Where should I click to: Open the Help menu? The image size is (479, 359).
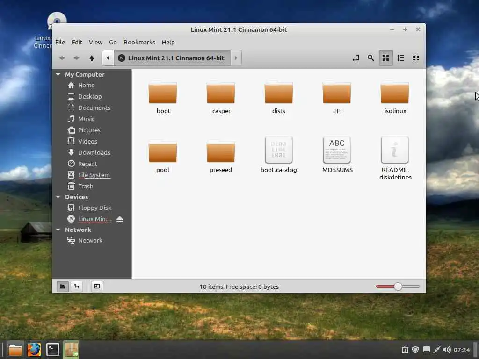tap(168, 42)
